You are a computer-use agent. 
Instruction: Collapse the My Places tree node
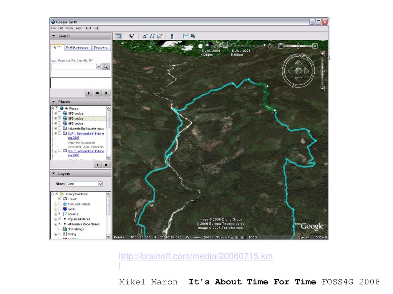(52, 108)
